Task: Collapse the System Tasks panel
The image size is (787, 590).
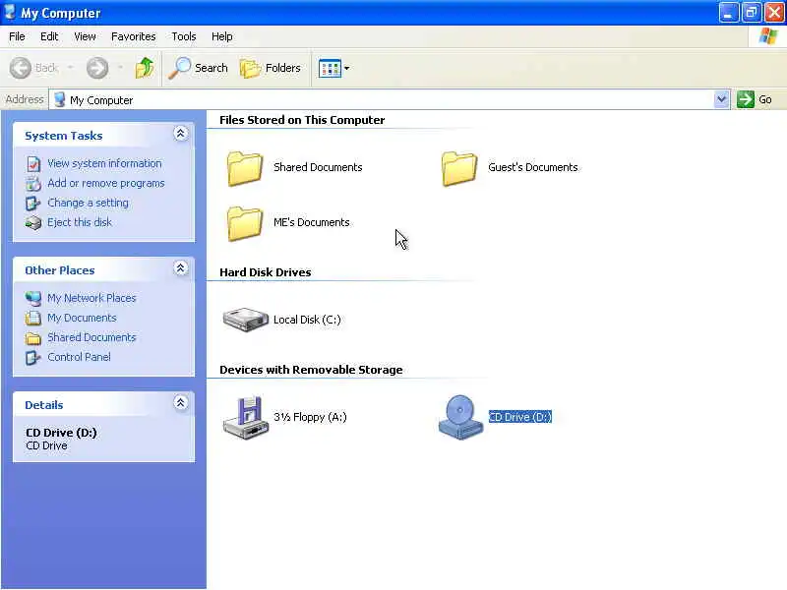Action: pos(181,134)
